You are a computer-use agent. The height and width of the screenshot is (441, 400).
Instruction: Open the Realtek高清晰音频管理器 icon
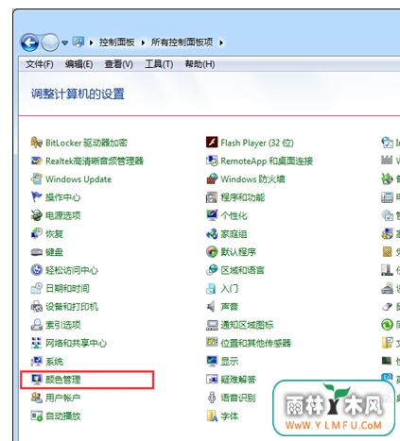(x=37, y=161)
